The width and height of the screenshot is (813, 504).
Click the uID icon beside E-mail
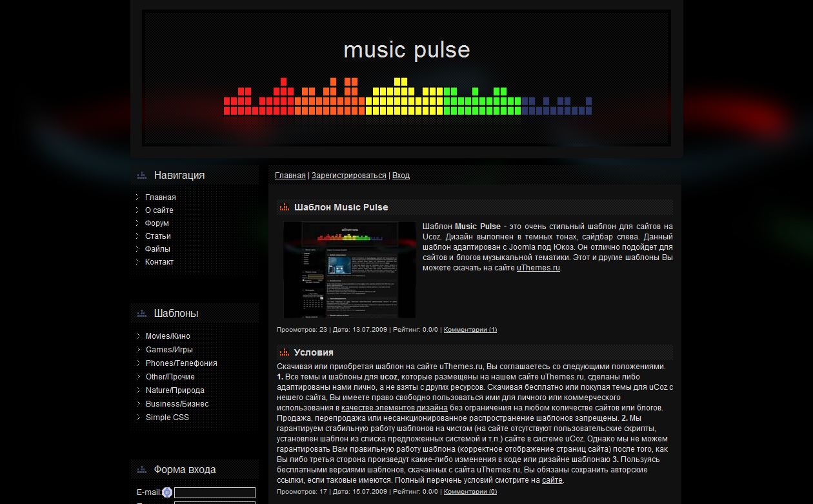coord(167,492)
